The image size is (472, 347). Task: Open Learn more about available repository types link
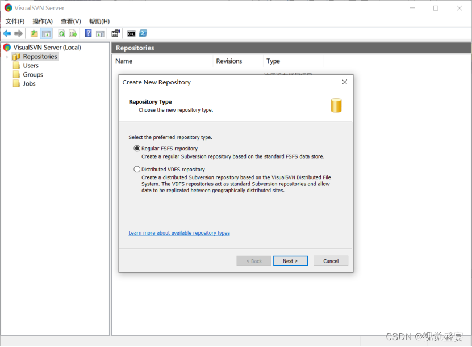(x=179, y=233)
